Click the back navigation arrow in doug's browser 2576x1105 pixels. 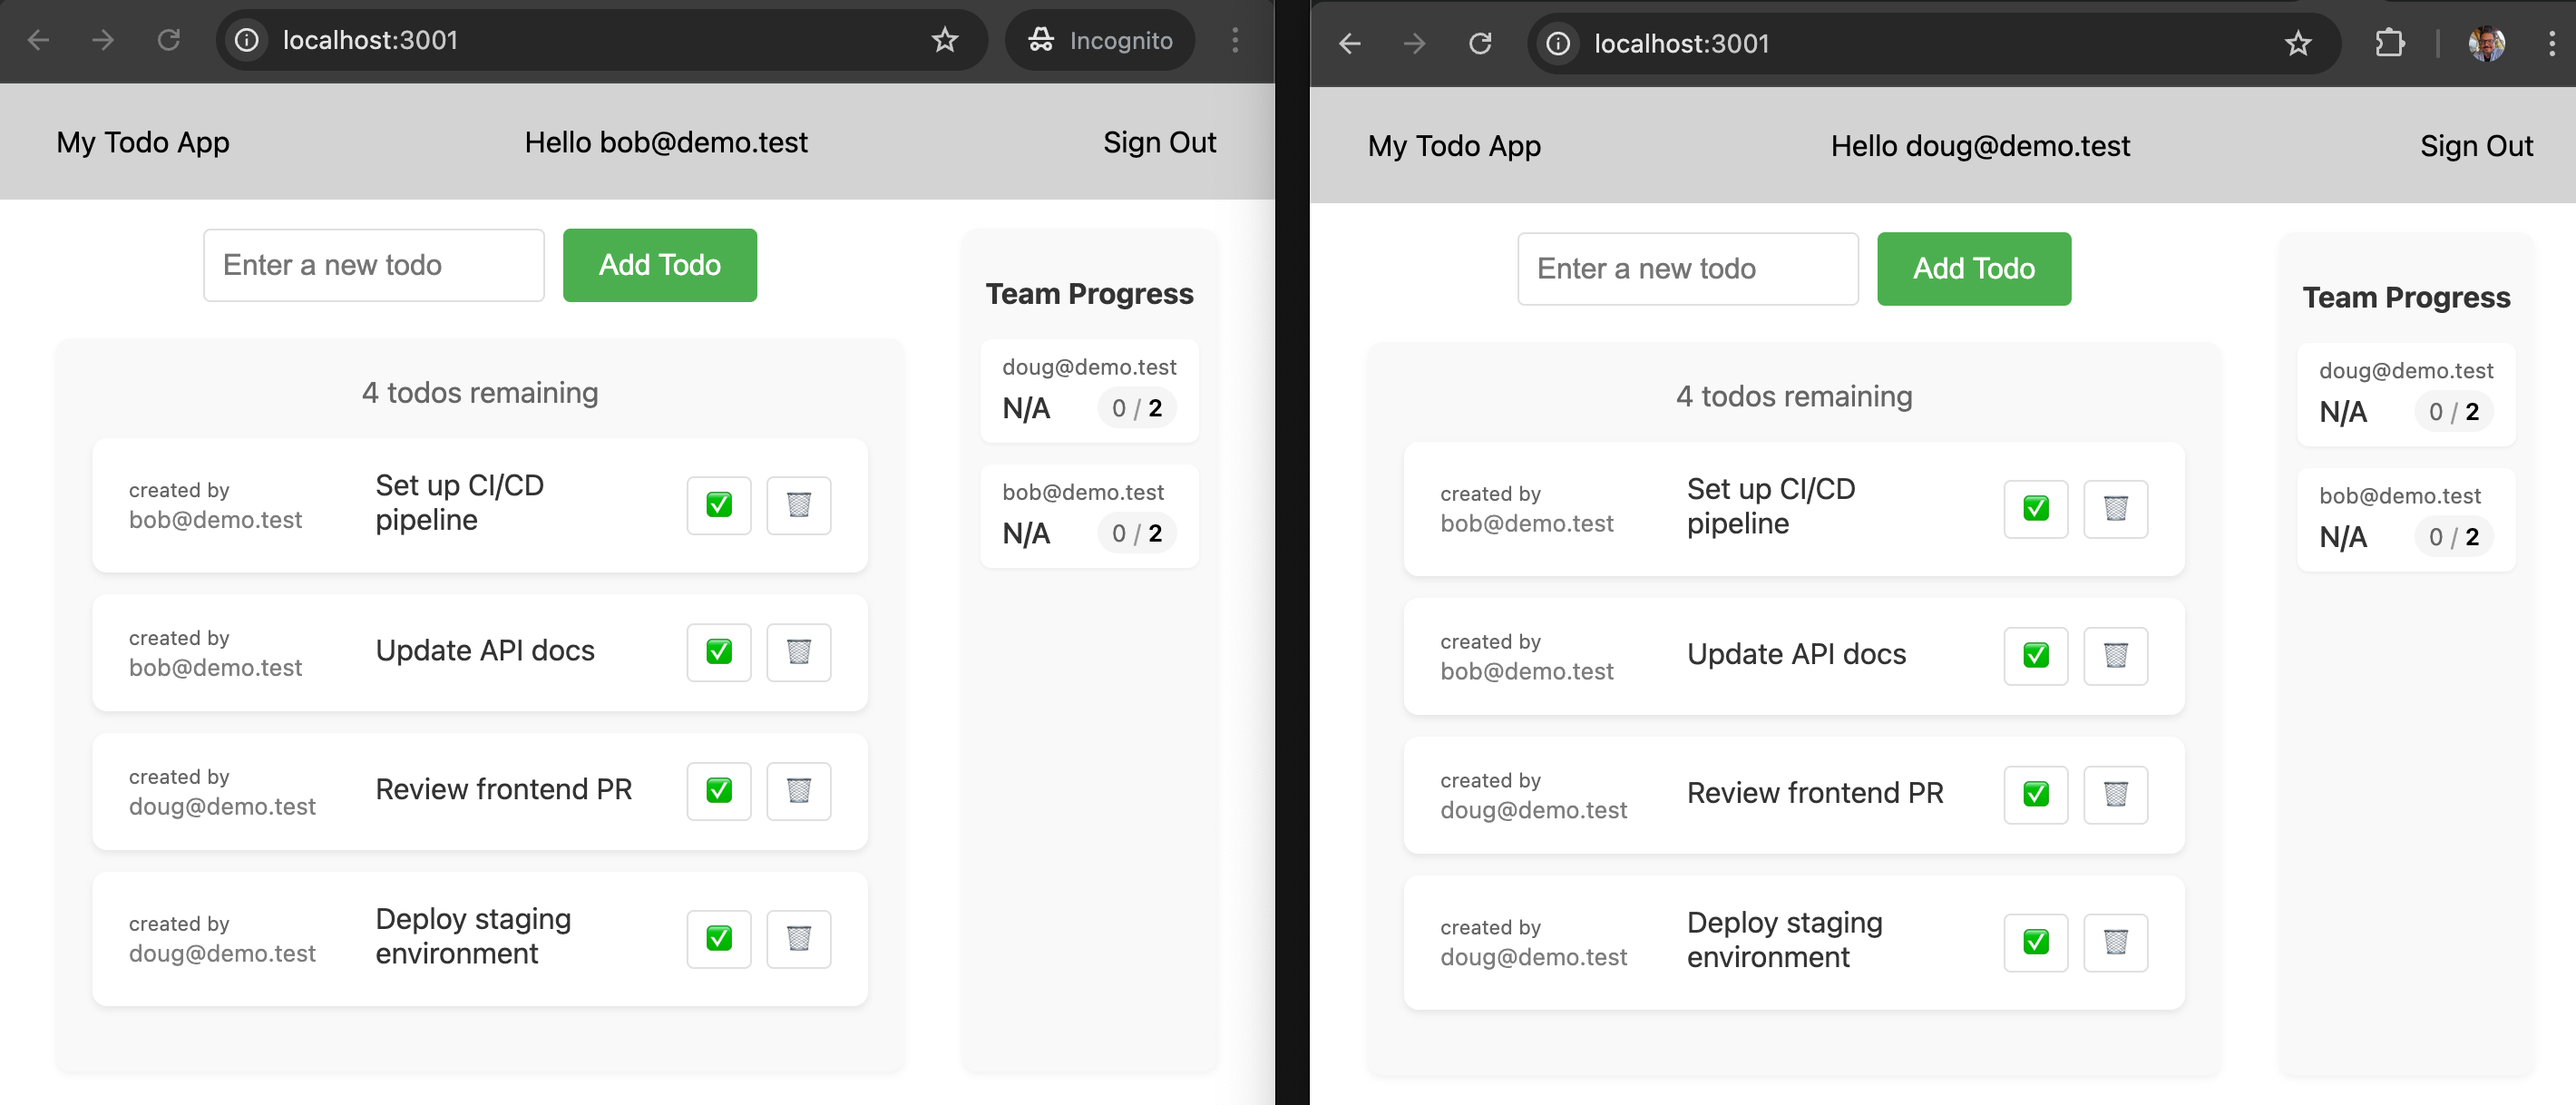click(x=1350, y=43)
